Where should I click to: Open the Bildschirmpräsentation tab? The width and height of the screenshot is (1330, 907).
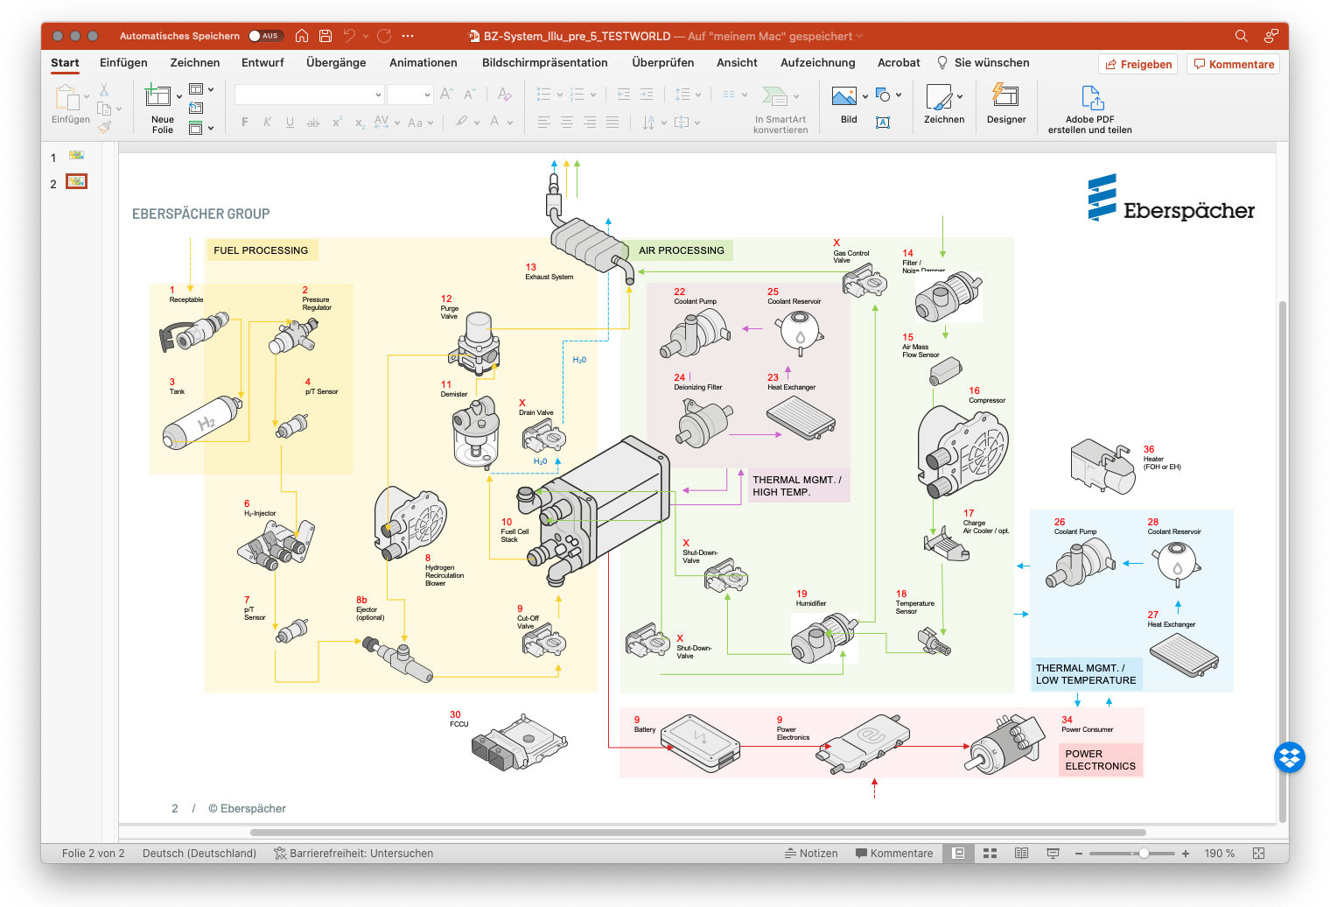[x=544, y=63]
